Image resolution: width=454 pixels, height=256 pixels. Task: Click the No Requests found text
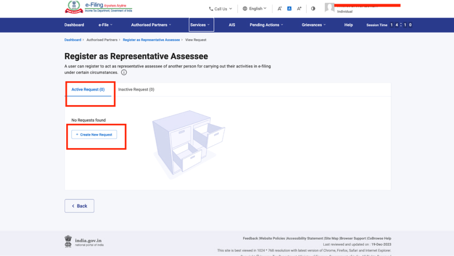pos(89,120)
